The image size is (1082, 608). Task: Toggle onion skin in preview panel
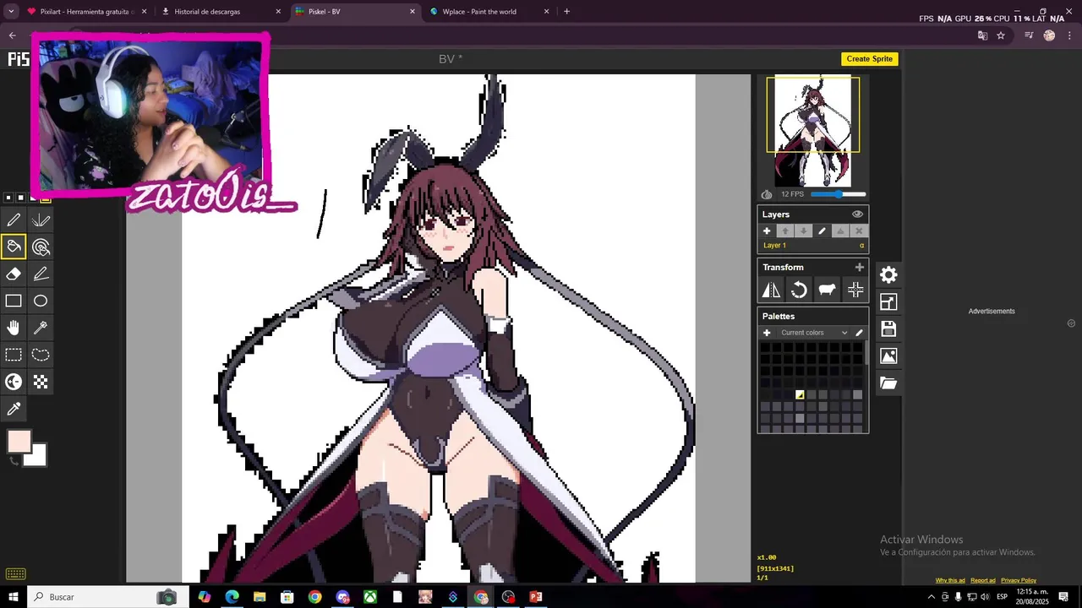tap(767, 194)
